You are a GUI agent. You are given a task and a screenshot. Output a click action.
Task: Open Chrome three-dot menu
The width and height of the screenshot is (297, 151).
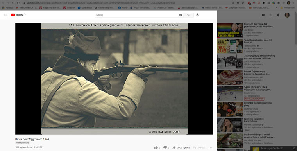(293, 3)
